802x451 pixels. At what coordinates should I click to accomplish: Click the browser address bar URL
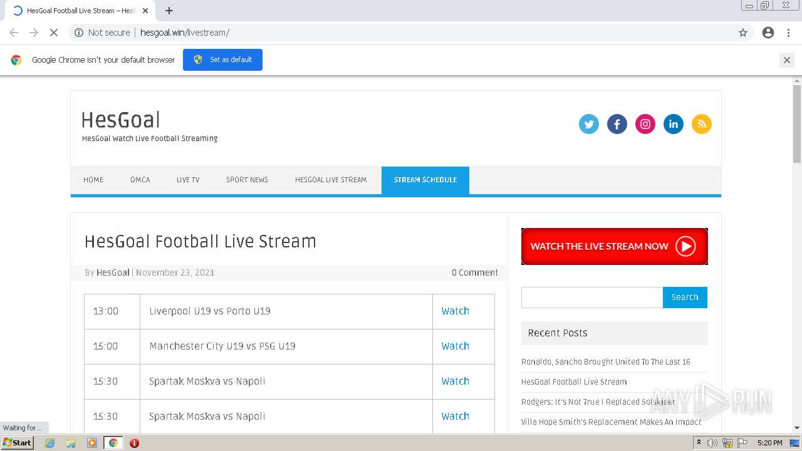(x=185, y=33)
